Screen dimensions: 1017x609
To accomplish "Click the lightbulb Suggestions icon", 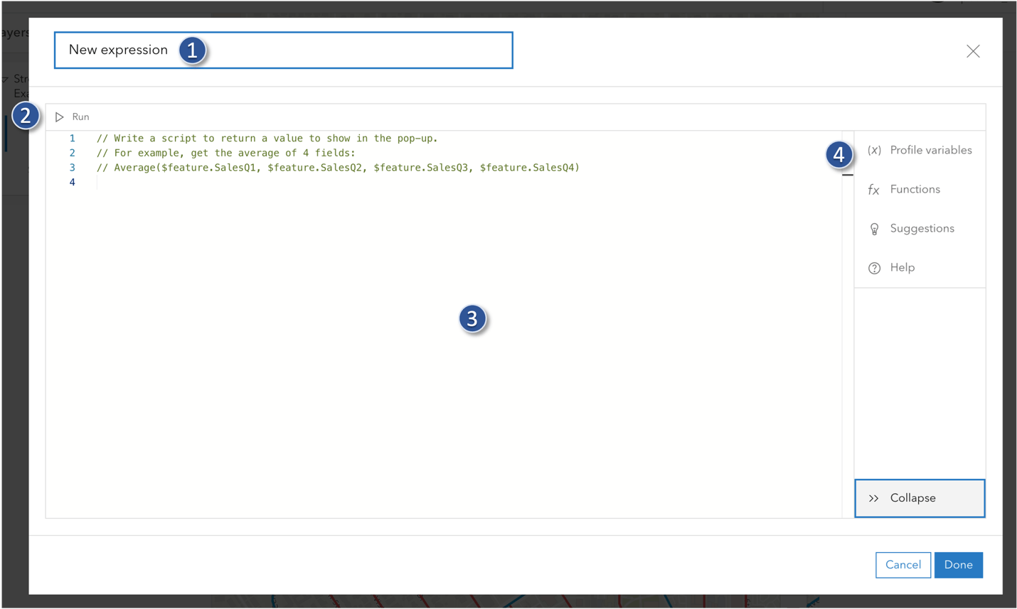I will pos(874,228).
